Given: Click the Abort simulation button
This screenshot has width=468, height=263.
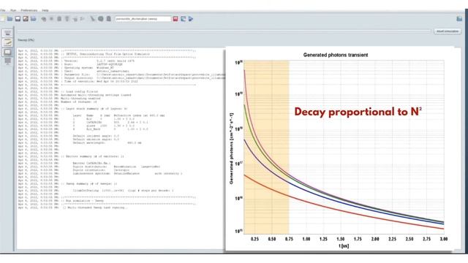Looking at the screenshot, I should [447, 31].
